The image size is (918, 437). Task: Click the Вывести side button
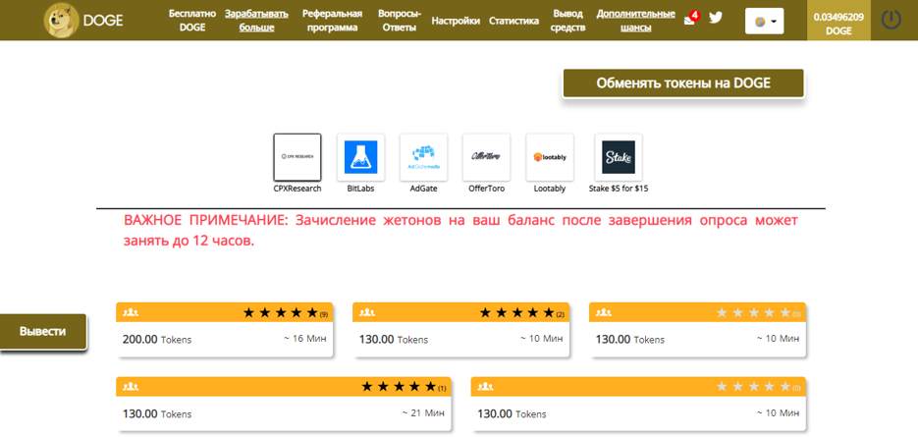click(43, 332)
